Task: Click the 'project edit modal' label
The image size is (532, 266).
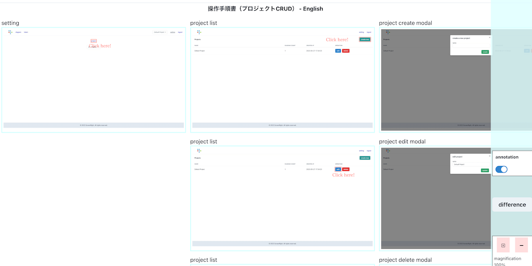Action: [x=402, y=141]
